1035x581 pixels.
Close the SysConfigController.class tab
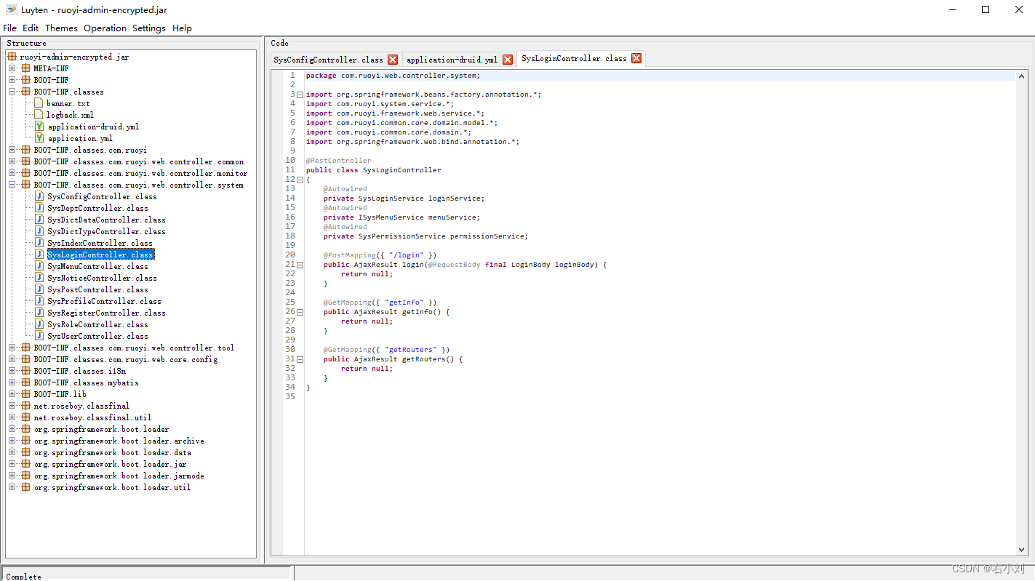(x=393, y=60)
